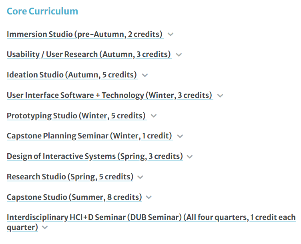
Task: Click Prototyping Studio (Winter, 5 credits) link
Action: pyautogui.click(x=76, y=116)
